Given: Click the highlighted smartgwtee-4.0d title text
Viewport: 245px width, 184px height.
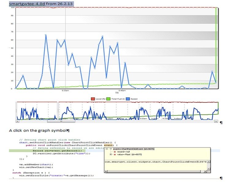Looking at the screenshot, I should click(27, 4).
